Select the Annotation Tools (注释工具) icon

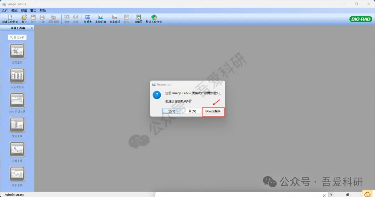(17, 149)
